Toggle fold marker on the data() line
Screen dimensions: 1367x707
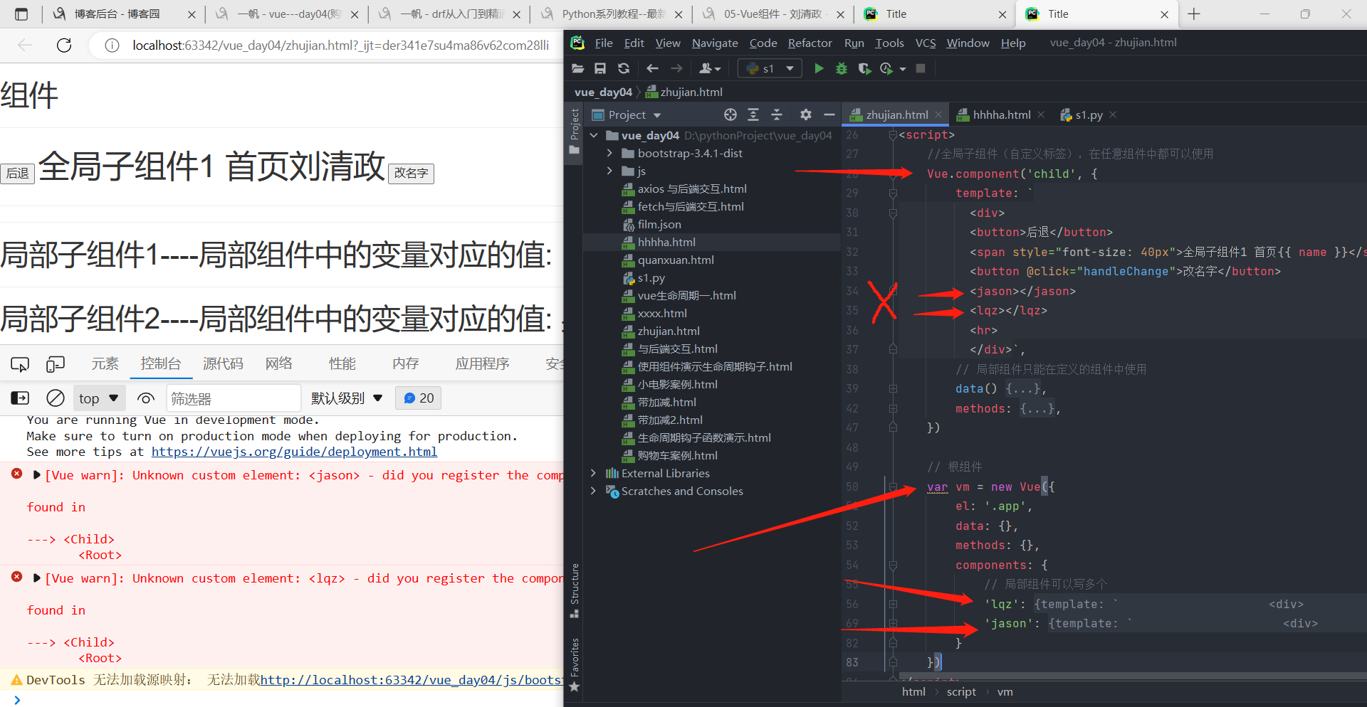pos(893,389)
